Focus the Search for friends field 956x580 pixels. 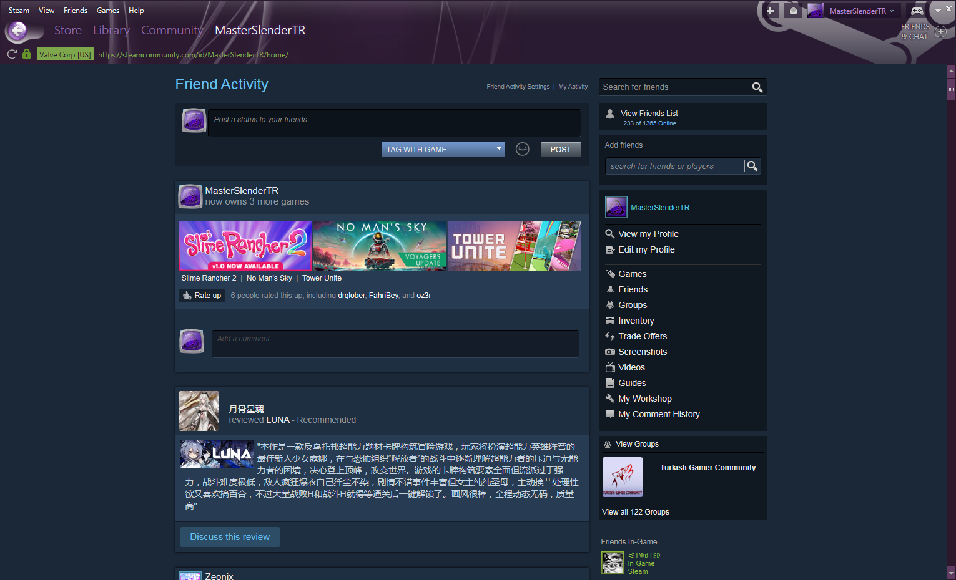pos(676,87)
